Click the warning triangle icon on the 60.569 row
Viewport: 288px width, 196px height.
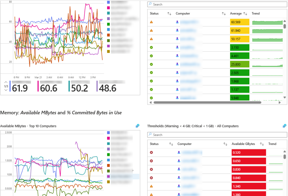tap(151, 22)
